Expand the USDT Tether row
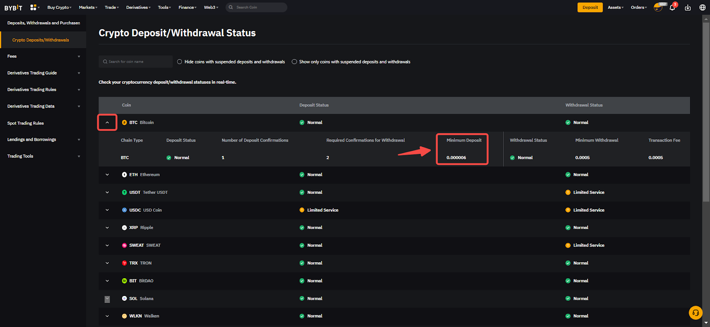The image size is (710, 327). (107, 193)
